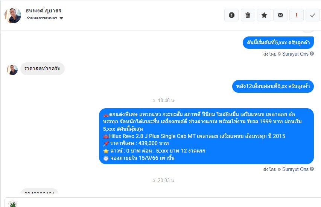Delete conversation using trash can icon
321x207 pixels.
[248, 15]
